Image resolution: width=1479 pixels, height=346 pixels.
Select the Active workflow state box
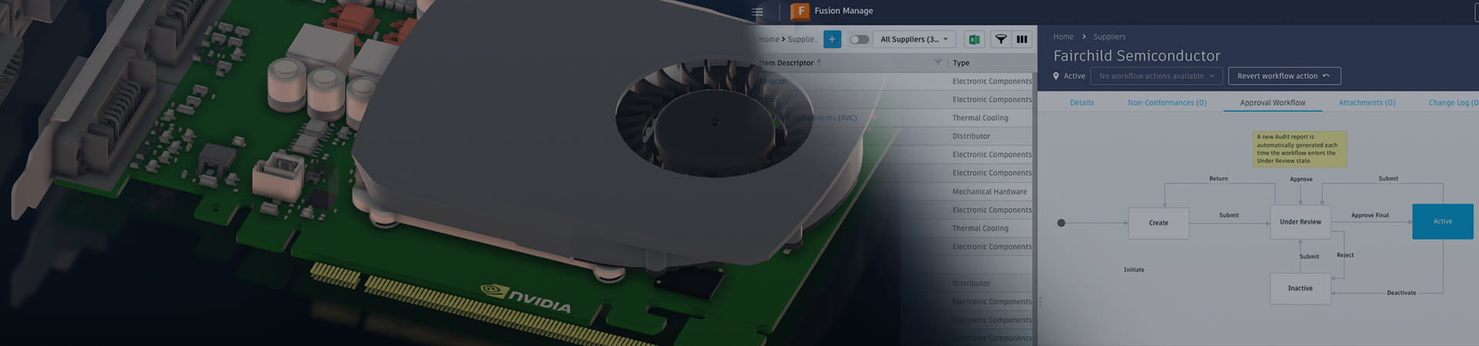point(1442,221)
